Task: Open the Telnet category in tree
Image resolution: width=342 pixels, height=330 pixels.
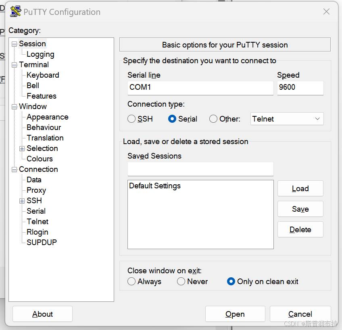Action: pyautogui.click(x=37, y=221)
